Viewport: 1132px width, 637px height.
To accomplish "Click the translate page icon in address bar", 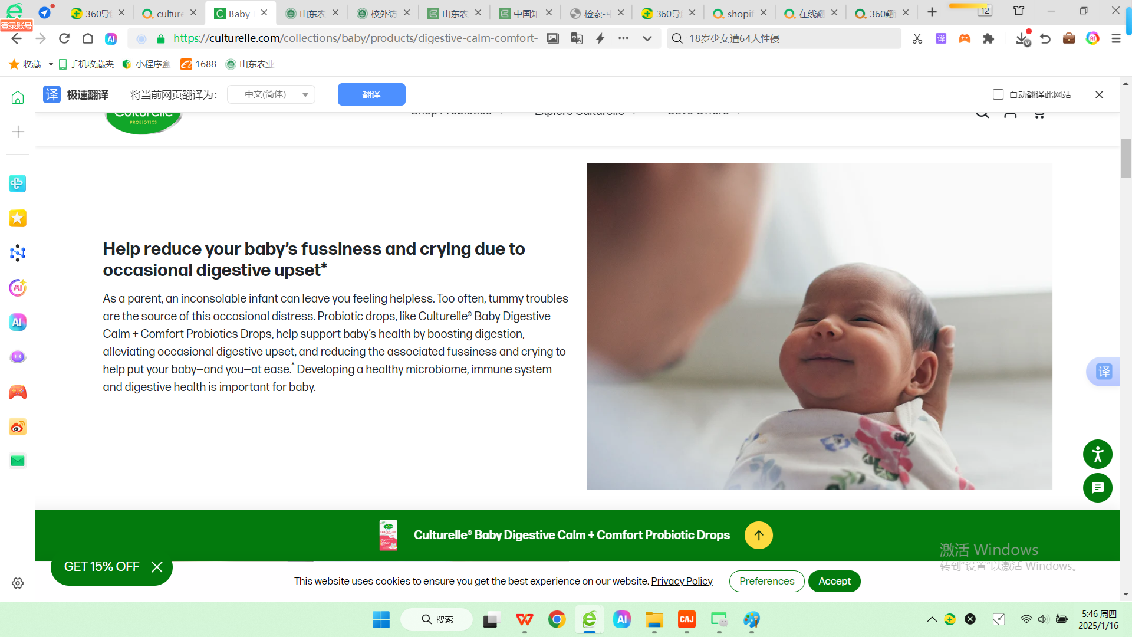I will (x=577, y=38).
